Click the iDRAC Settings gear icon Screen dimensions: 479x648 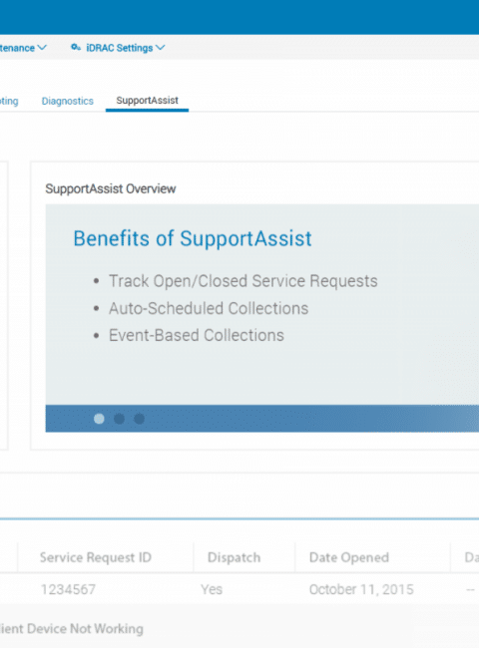[75, 48]
